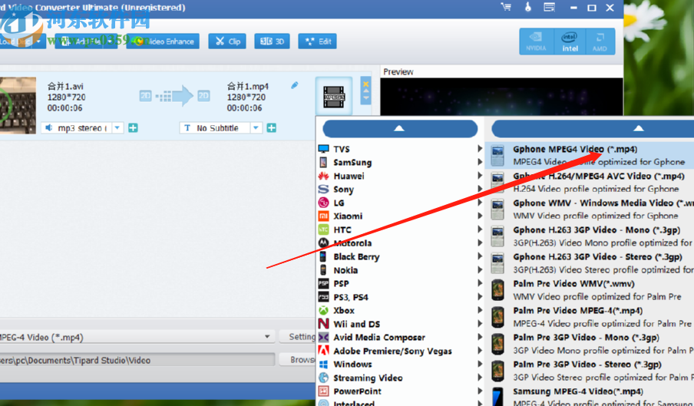Choose Gphone MPEG4 Video (*.mp4) profile
This screenshot has width=694, height=406.
[x=590, y=155]
